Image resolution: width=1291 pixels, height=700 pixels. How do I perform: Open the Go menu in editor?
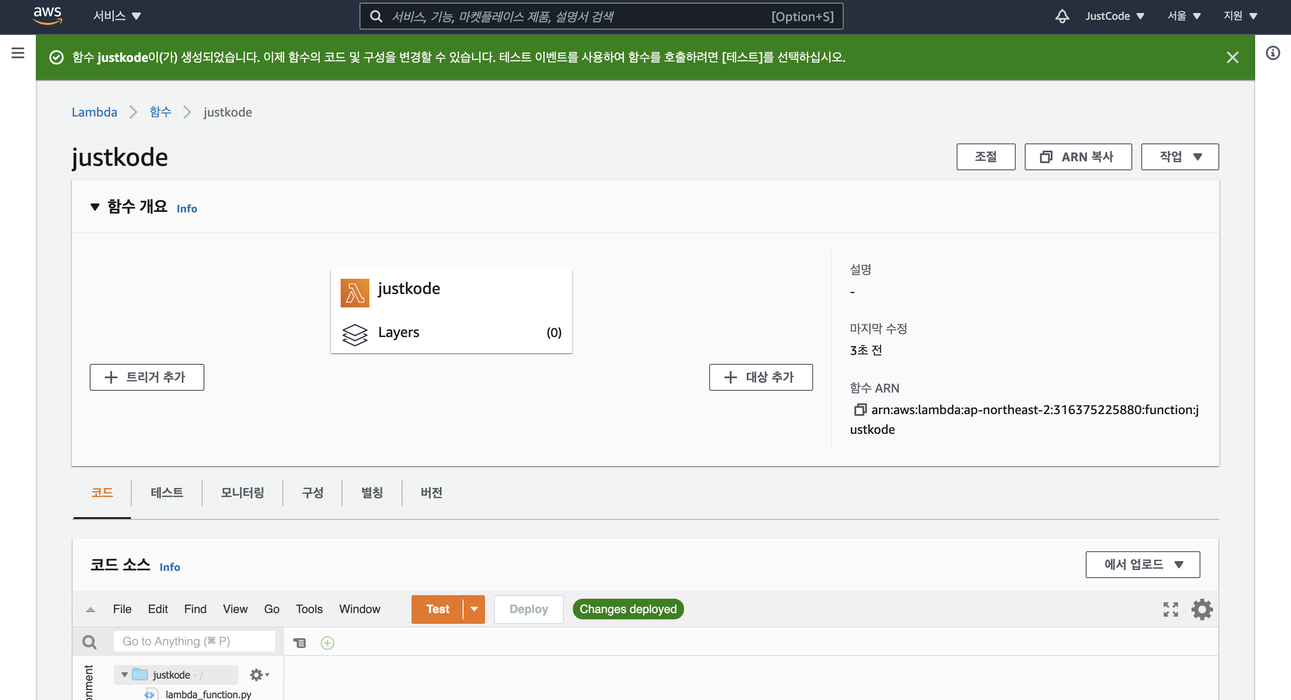tap(272, 609)
